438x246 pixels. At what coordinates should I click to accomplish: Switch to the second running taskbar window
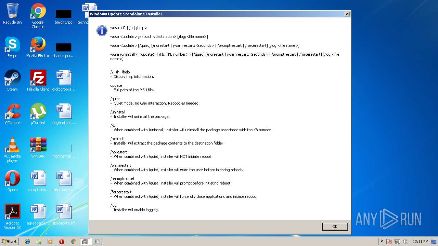coord(96,242)
